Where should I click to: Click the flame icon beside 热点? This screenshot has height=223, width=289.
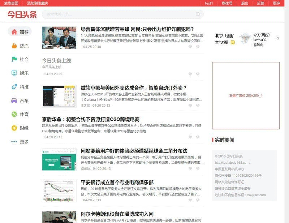[x=14, y=46]
